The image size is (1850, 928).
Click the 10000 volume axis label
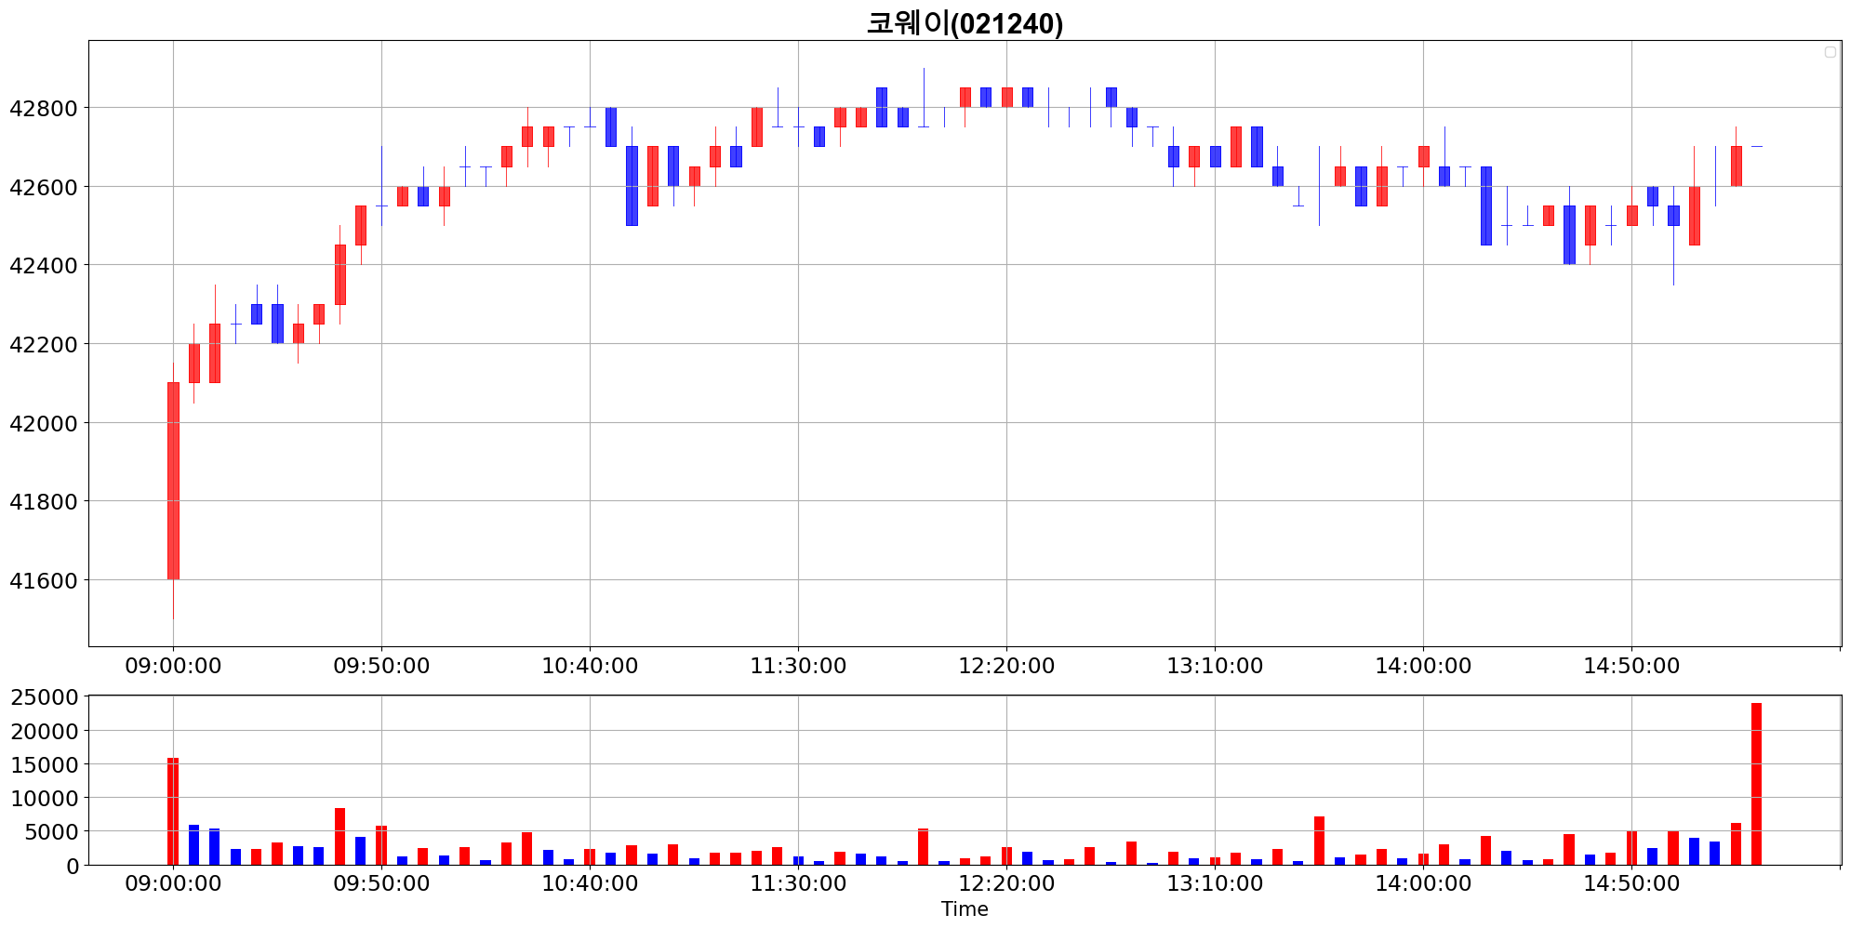coord(44,799)
